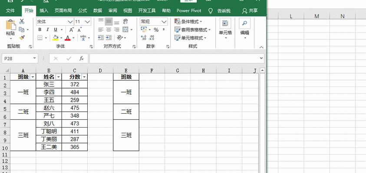366x173 pixels.
Task: Select the Format Painter brush
Action: [x=22, y=38]
